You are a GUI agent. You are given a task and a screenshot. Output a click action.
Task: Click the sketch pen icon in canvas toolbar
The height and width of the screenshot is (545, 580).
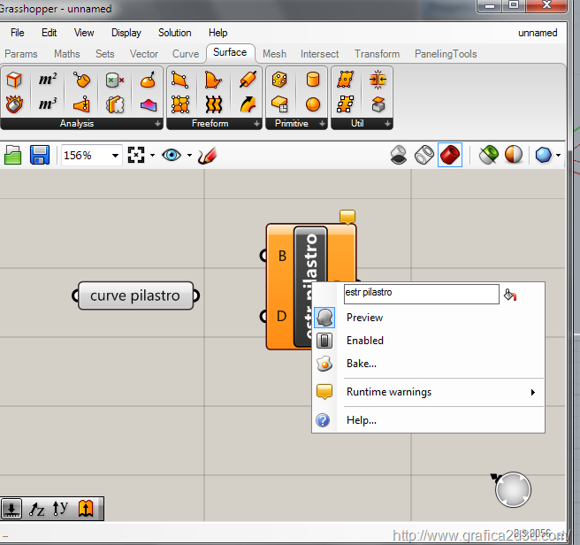coord(207,156)
